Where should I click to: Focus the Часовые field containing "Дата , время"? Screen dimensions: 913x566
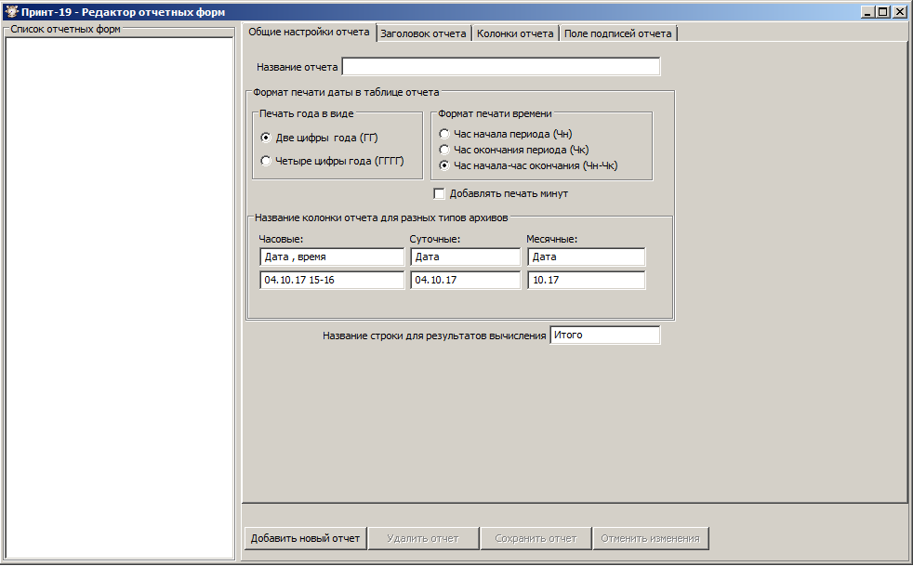pyautogui.click(x=332, y=257)
